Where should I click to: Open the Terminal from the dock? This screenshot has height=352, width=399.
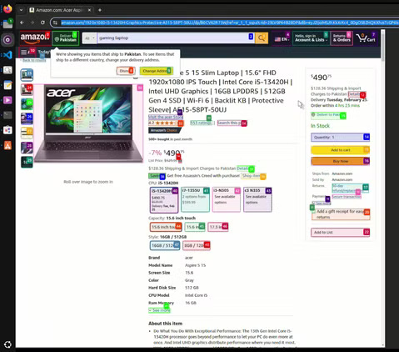coord(7,115)
